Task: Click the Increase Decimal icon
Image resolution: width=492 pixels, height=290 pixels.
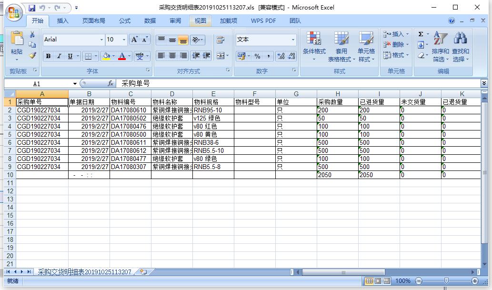Action: 281,56
